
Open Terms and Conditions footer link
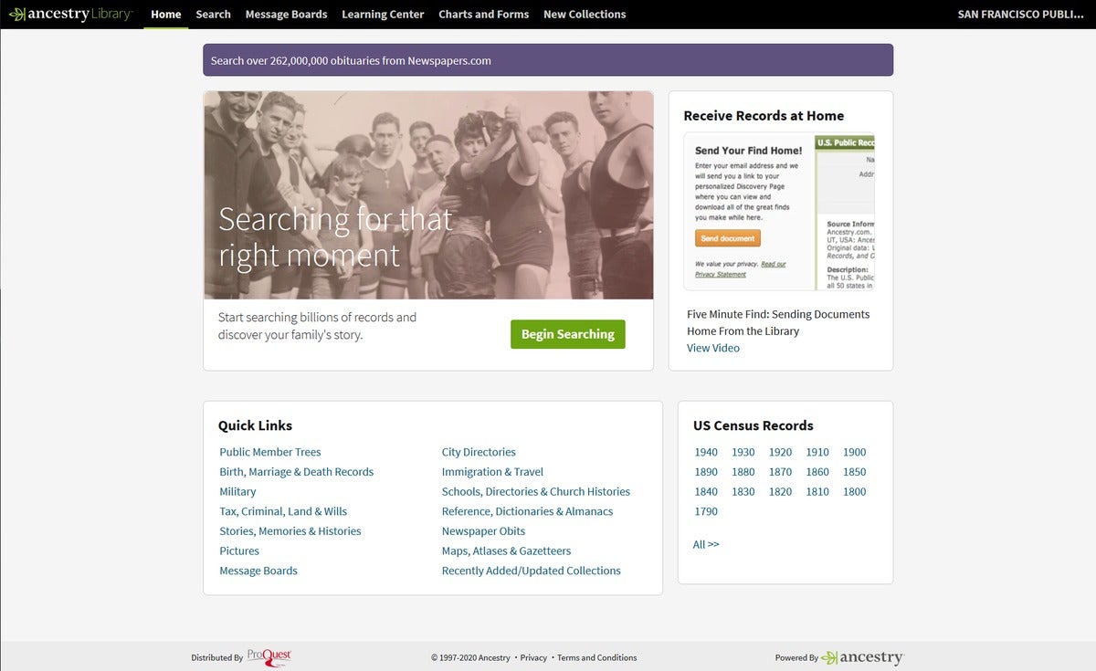click(x=597, y=657)
